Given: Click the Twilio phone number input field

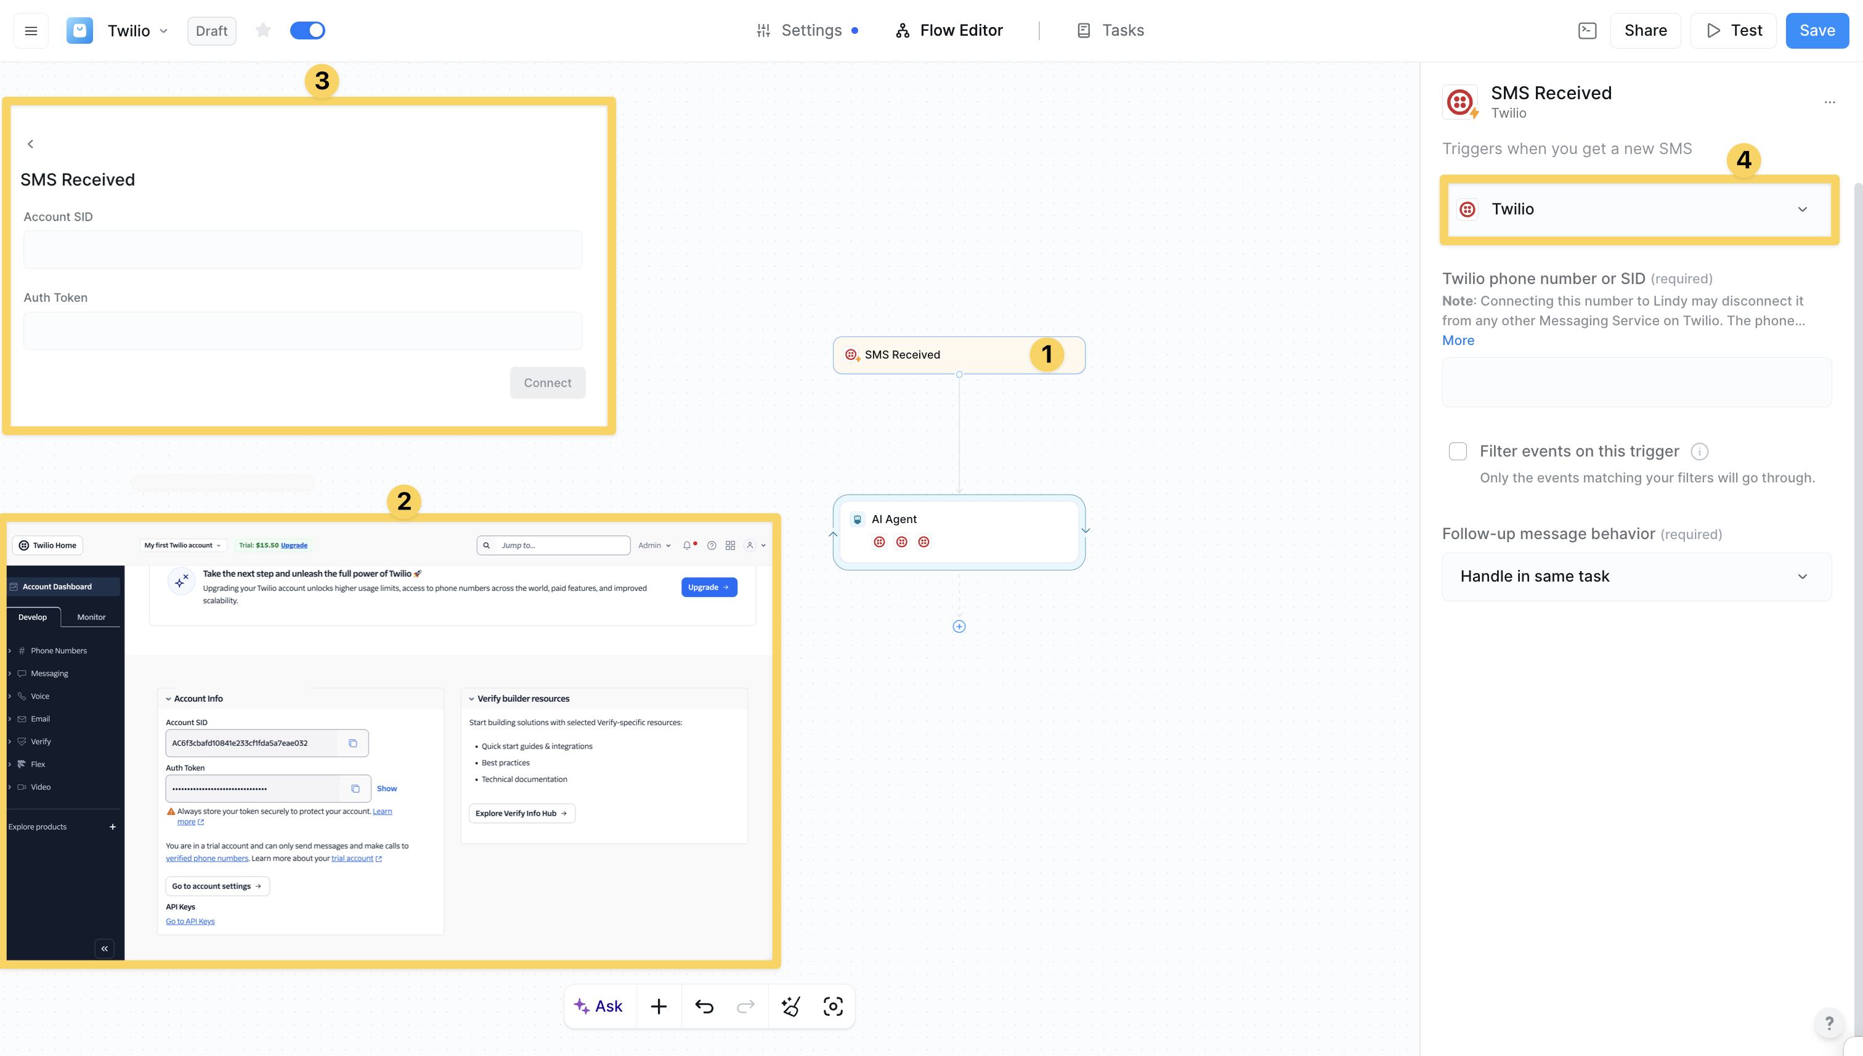Looking at the screenshot, I should 1636,382.
